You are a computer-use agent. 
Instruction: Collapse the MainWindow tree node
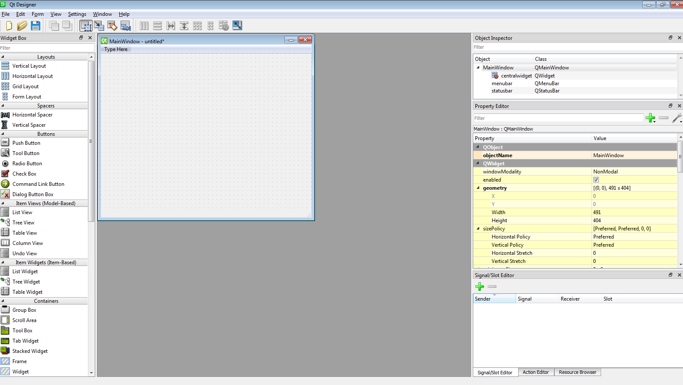[478, 68]
